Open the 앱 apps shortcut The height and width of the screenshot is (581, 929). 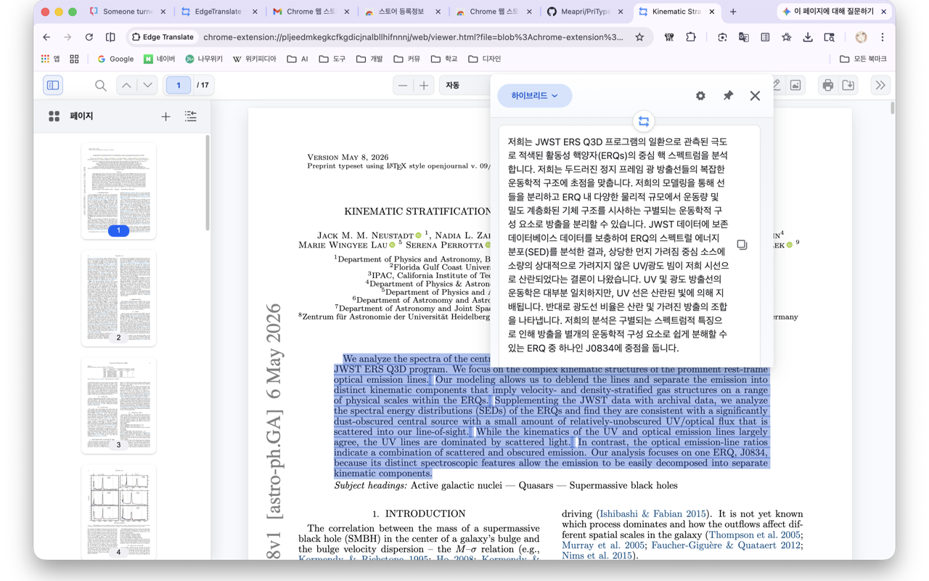click(51, 59)
